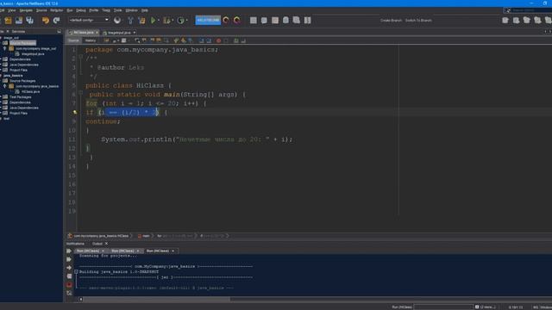Click Shift Line Left icon
Image resolution: width=552 pixels, height=310 pixels.
(x=201, y=40)
